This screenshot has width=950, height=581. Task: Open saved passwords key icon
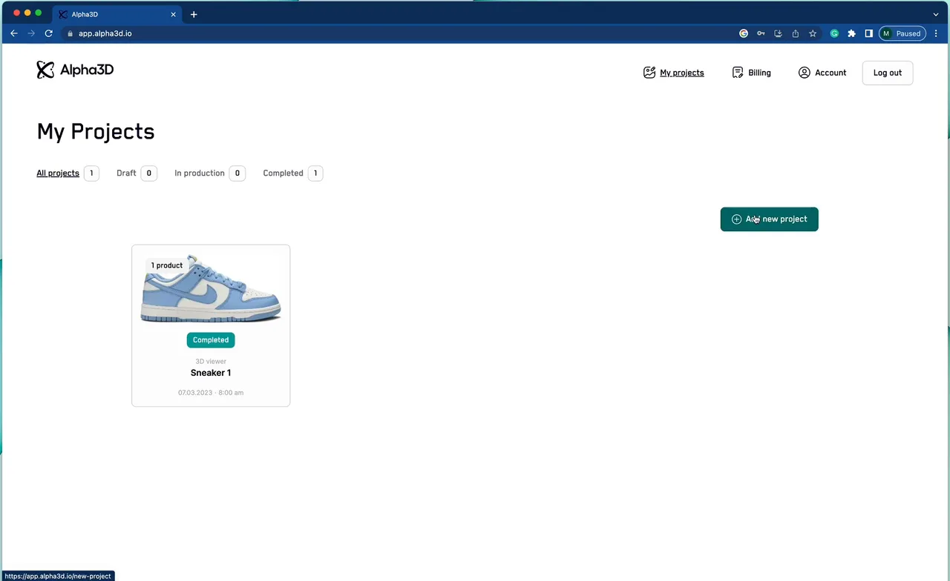(761, 33)
